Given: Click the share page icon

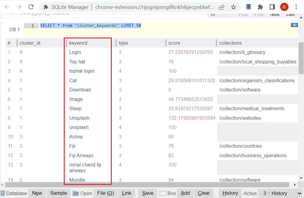Looking at the screenshot, I should (221, 7).
